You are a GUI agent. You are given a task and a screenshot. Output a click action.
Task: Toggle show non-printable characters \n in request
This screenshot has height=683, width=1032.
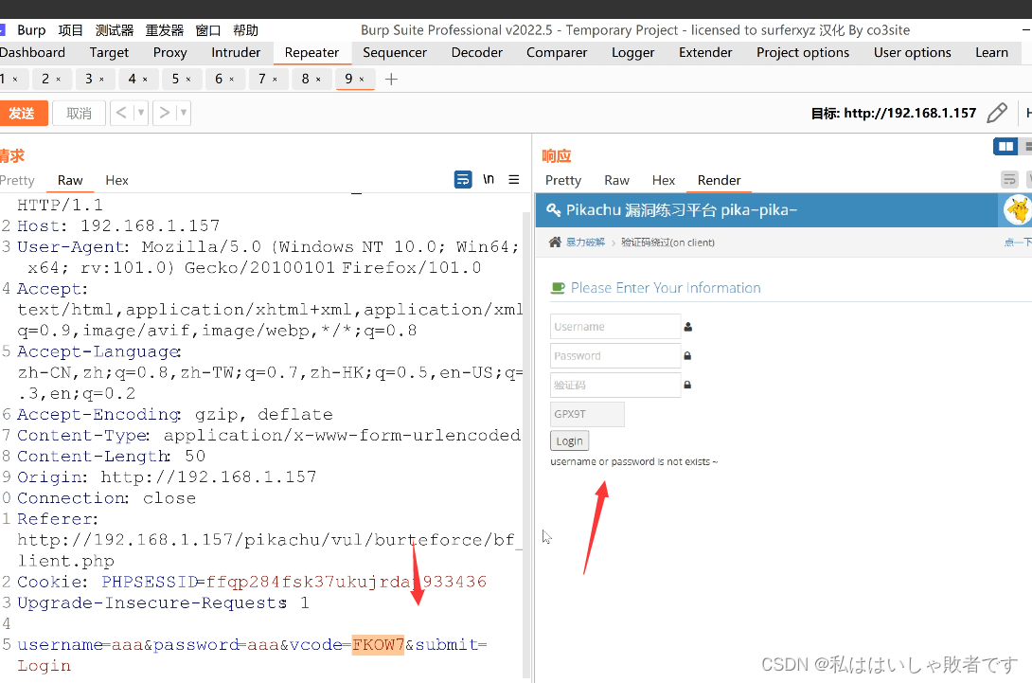(x=489, y=179)
